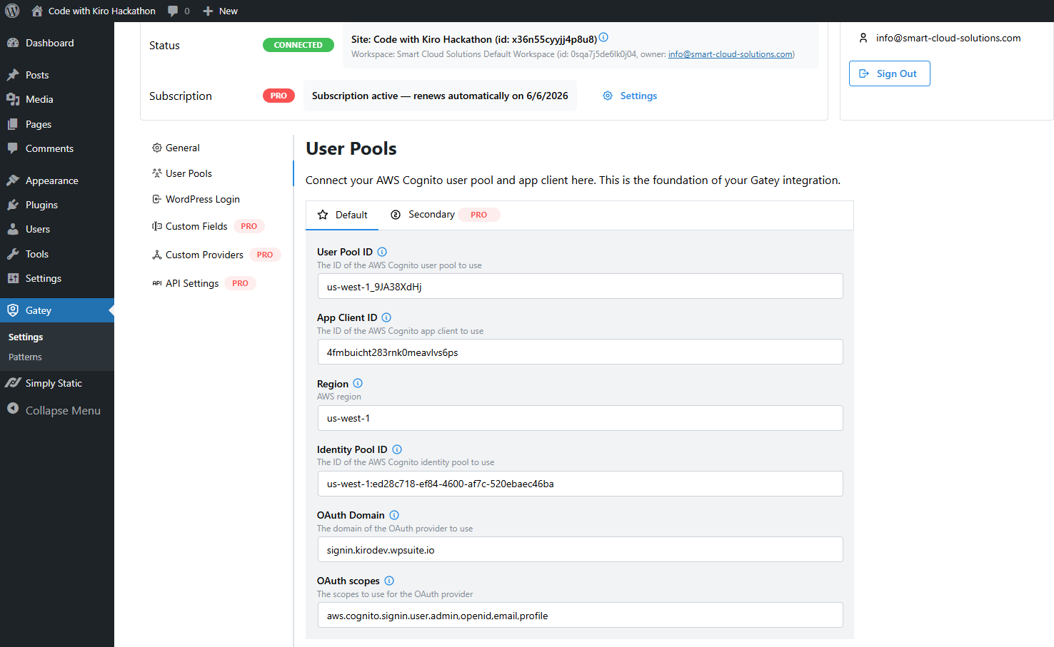Click into the OAuth Domain field
Screen dimensions: 1054x647
tap(580, 549)
